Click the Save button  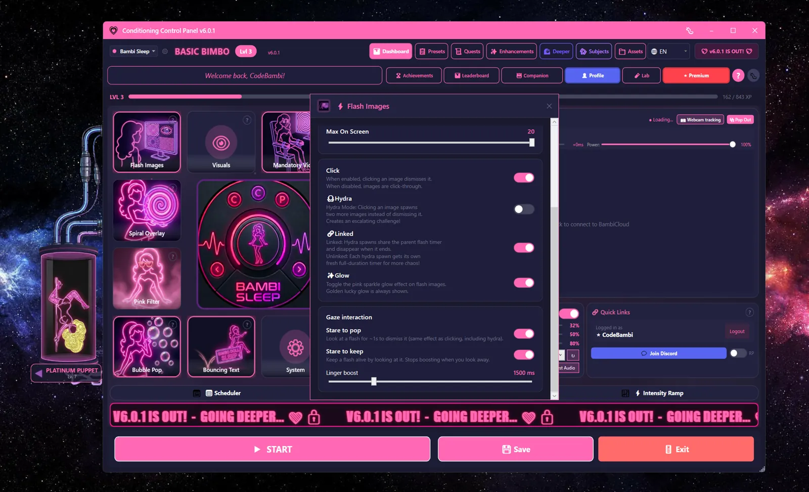(516, 449)
